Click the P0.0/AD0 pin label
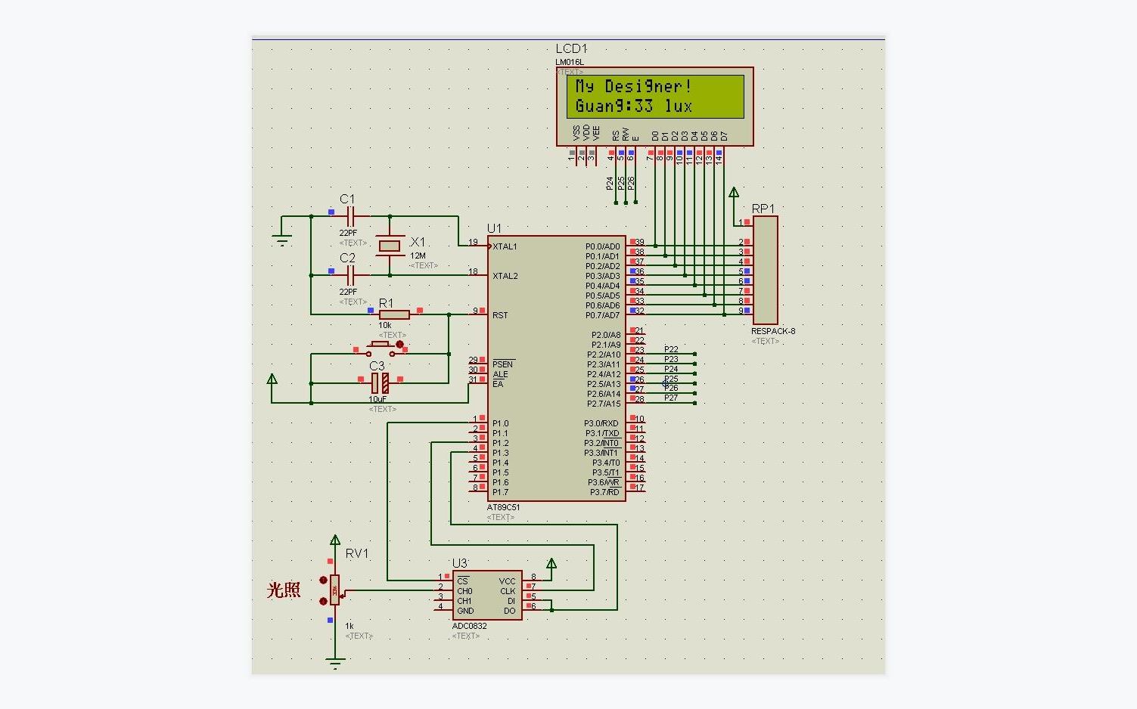This screenshot has height=709, width=1137. (x=602, y=246)
